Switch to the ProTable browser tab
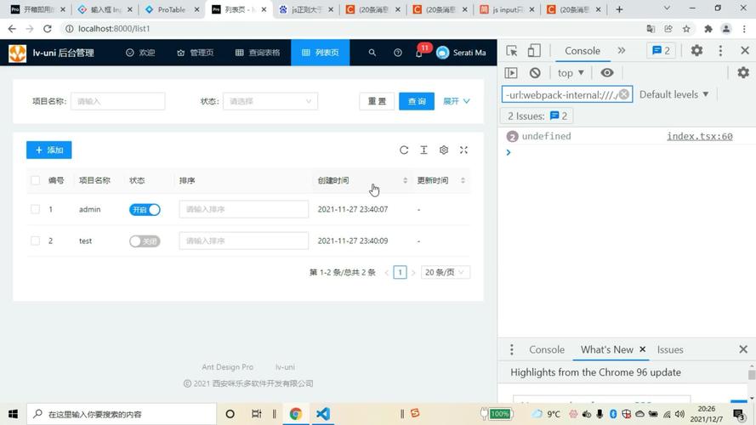This screenshot has height=425, width=756. tap(172, 9)
